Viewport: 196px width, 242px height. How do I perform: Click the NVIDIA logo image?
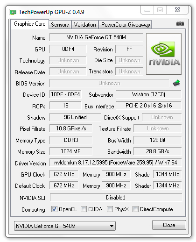click(164, 54)
